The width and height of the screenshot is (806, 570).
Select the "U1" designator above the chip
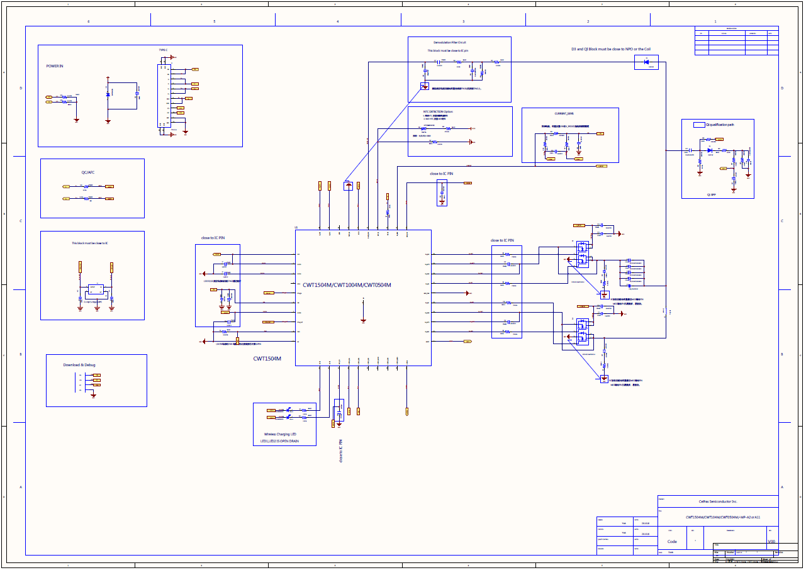click(296, 227)
